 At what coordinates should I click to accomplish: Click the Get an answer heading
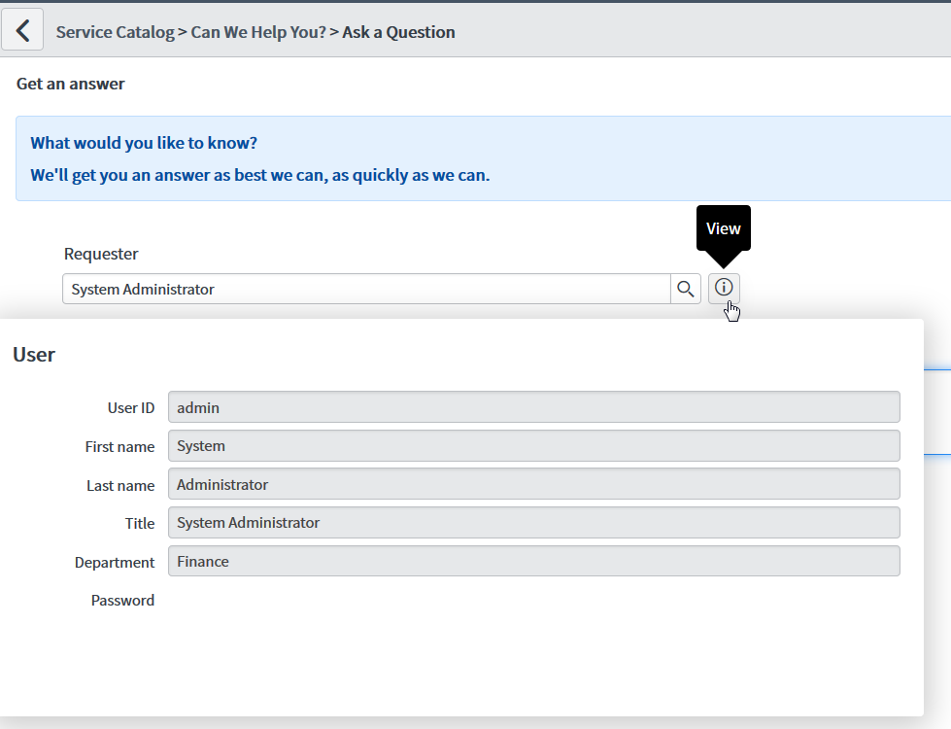(70, 84)
